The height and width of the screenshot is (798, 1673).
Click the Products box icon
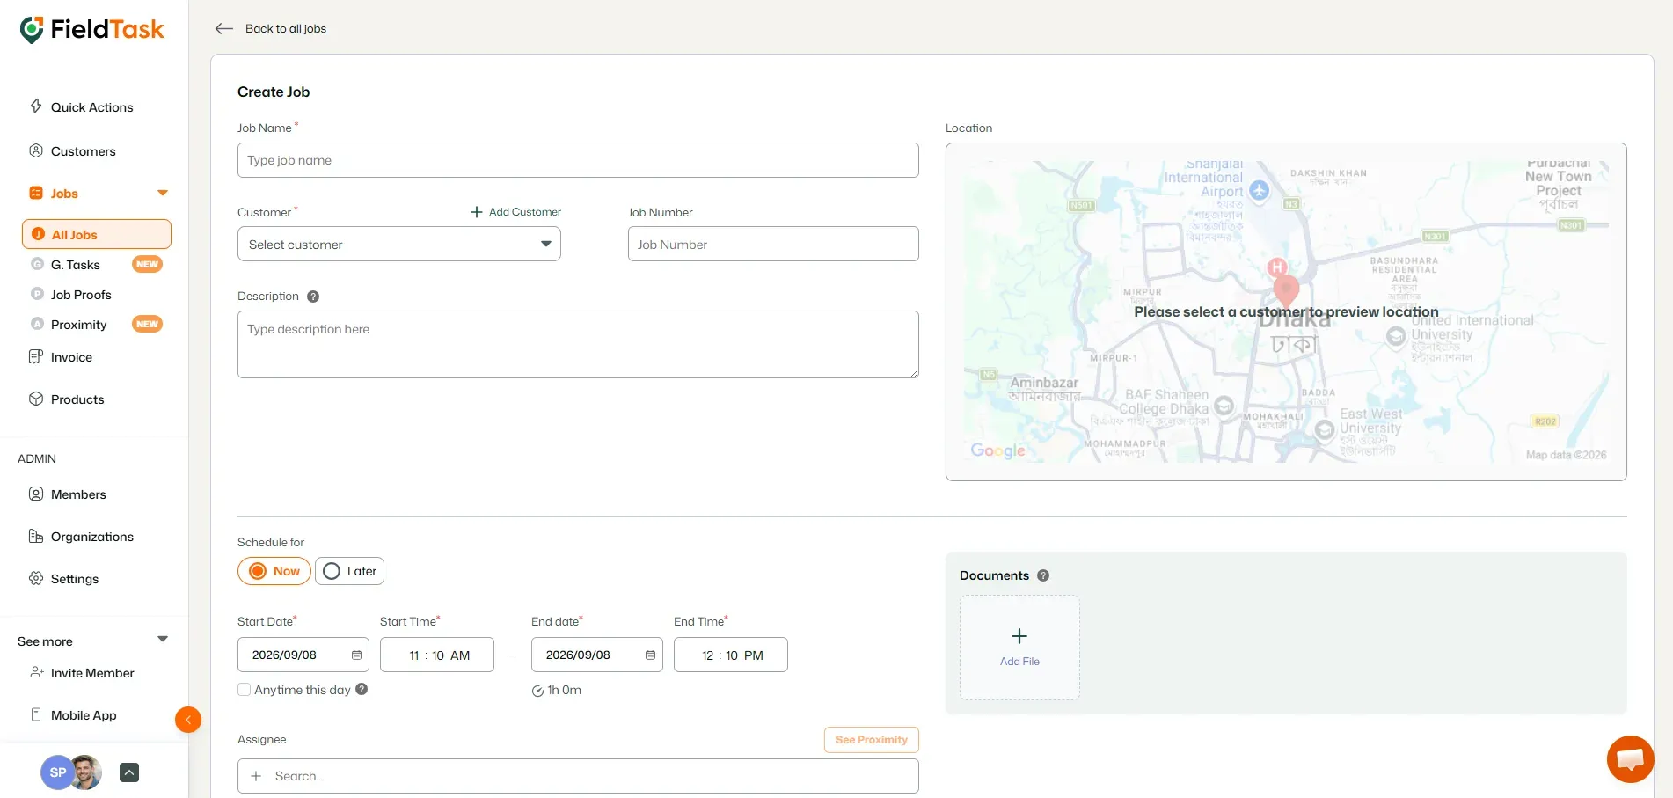pos(36,399)
